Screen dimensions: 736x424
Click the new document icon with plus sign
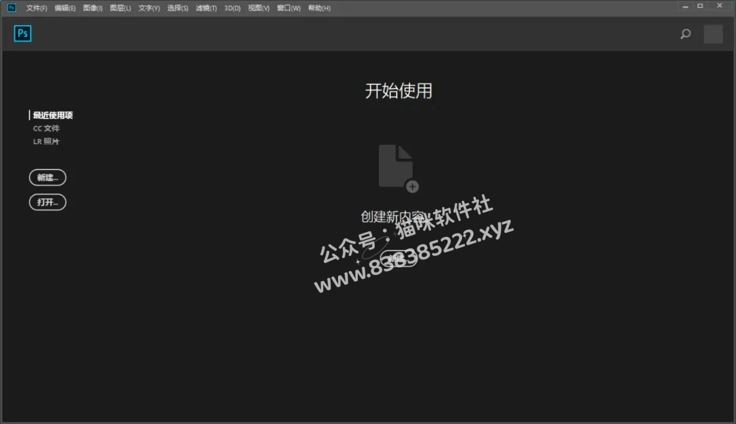tap(398, 168)
